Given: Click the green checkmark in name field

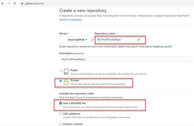Looking at the screenshot, I should pyautogui.click(x=138, y=40).
